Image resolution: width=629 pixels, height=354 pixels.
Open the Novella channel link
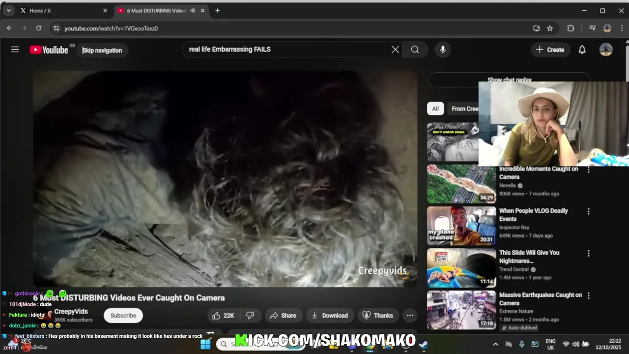[x=507, y=186]
